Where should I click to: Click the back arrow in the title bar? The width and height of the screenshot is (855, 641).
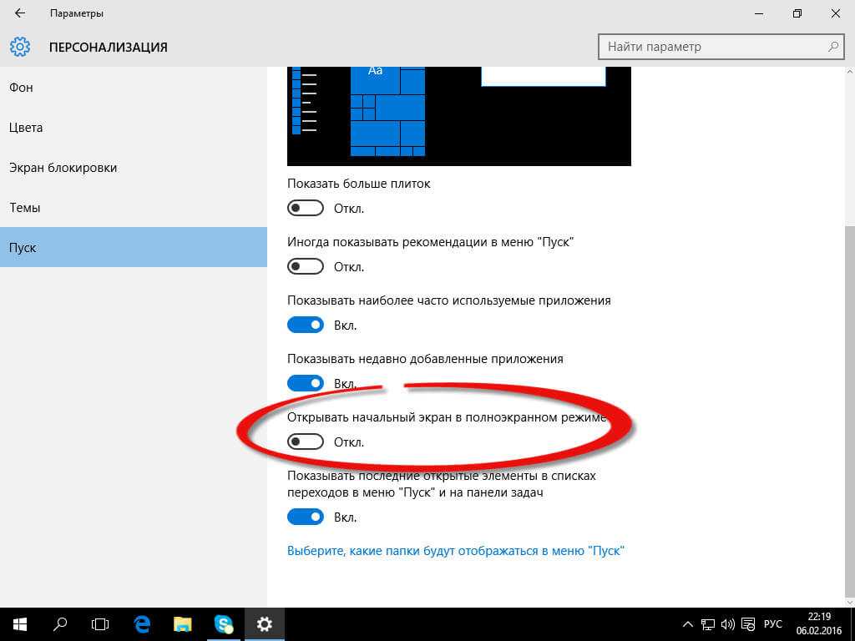tap(20, 13)
